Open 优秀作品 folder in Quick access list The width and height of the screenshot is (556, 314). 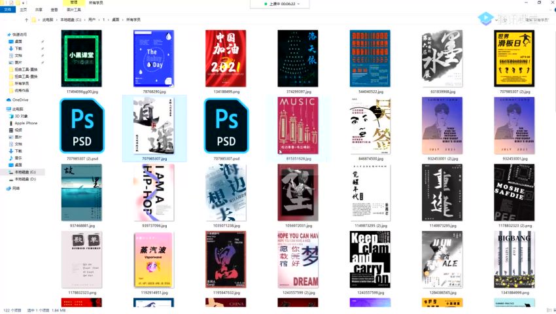pos(19,90)
